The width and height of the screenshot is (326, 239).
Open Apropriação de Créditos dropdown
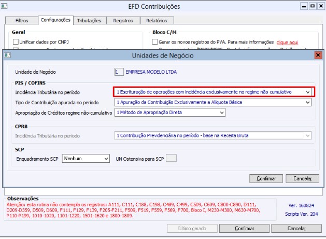(x=170, y=113)
